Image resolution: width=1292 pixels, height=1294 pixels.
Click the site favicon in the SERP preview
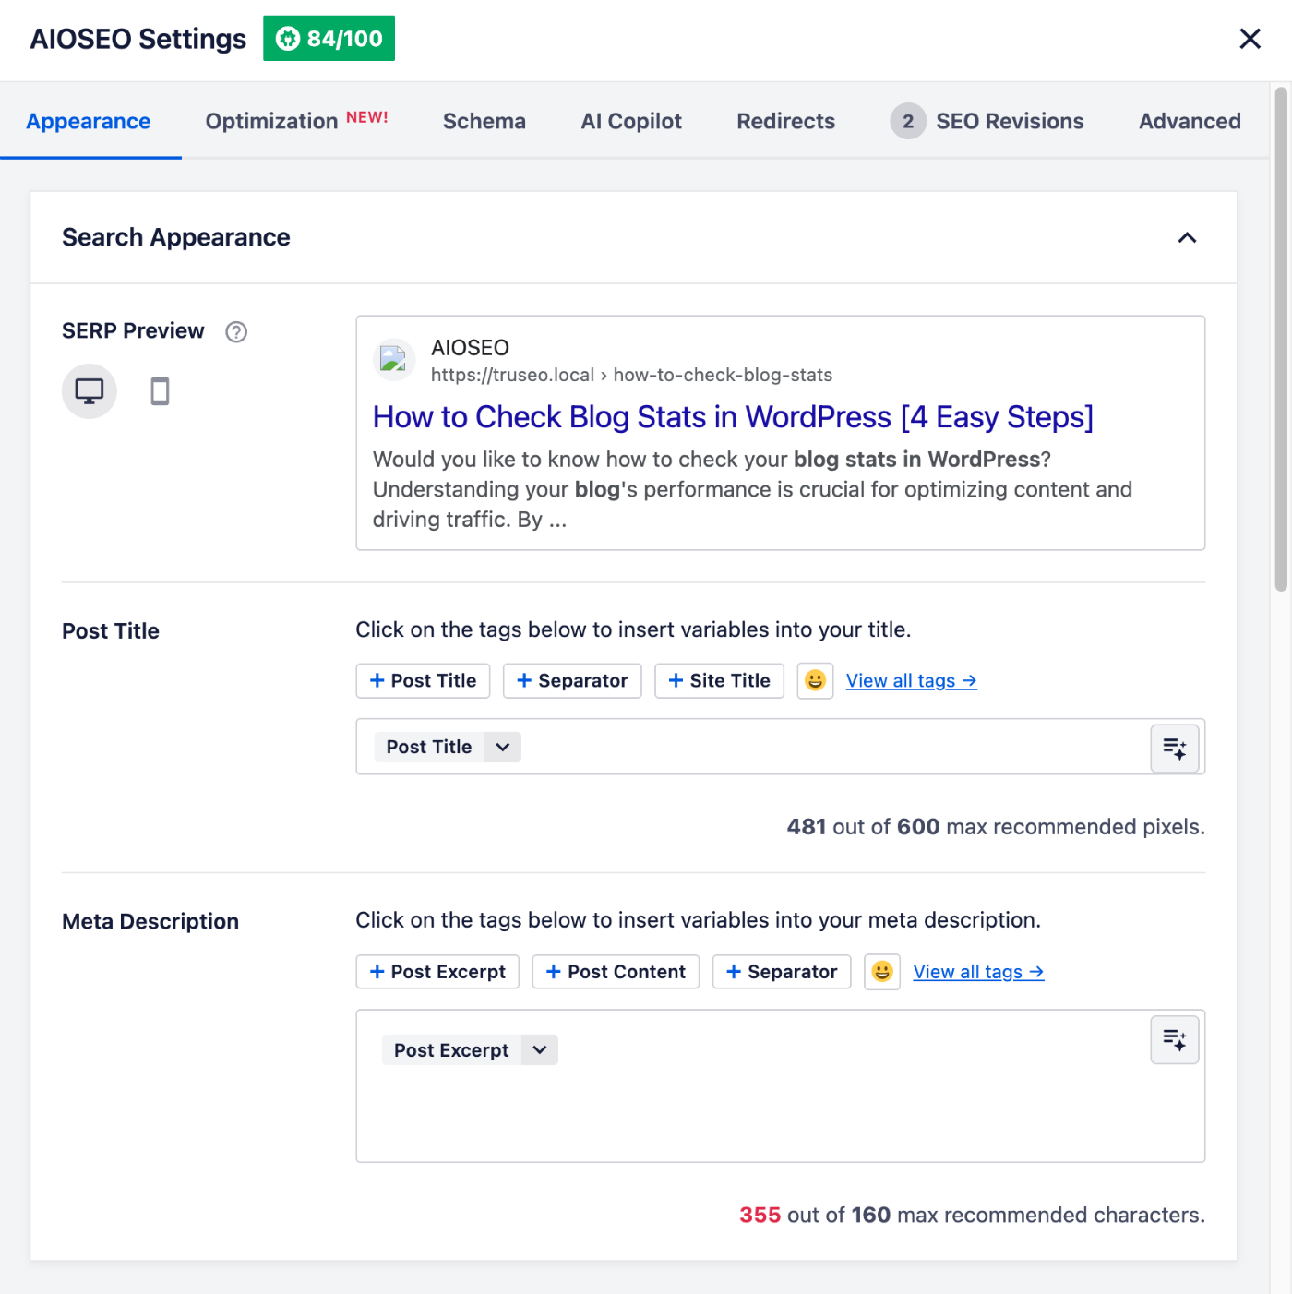[394, 359]
